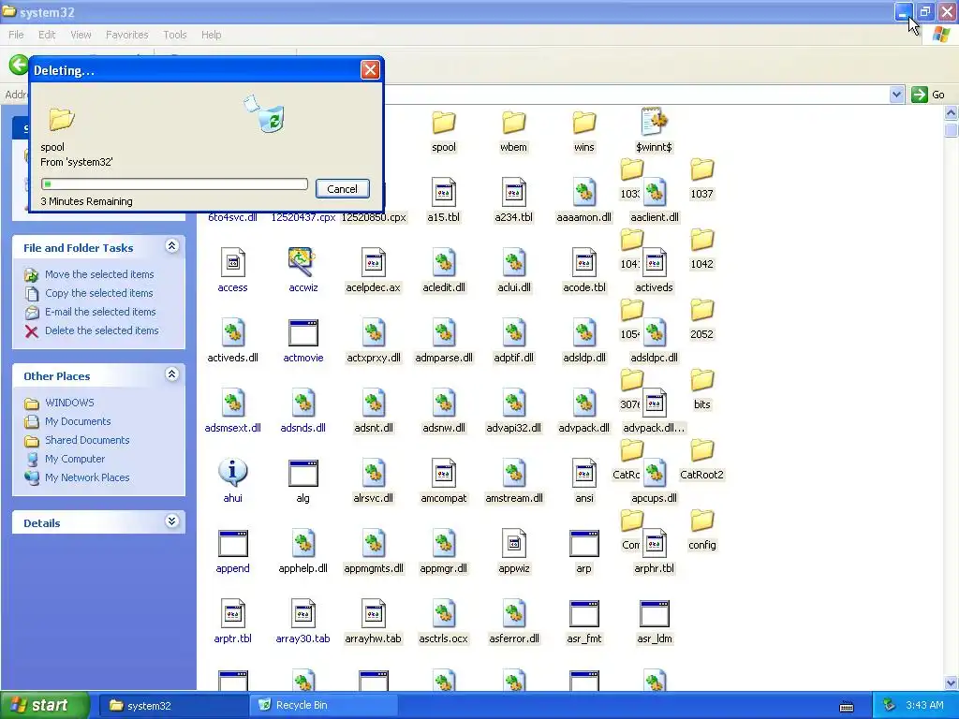This screenshot has height=719, width=959.
Task: Click the scrollbar down arrow
Action: pyautogui.click(x=951, y=682)
